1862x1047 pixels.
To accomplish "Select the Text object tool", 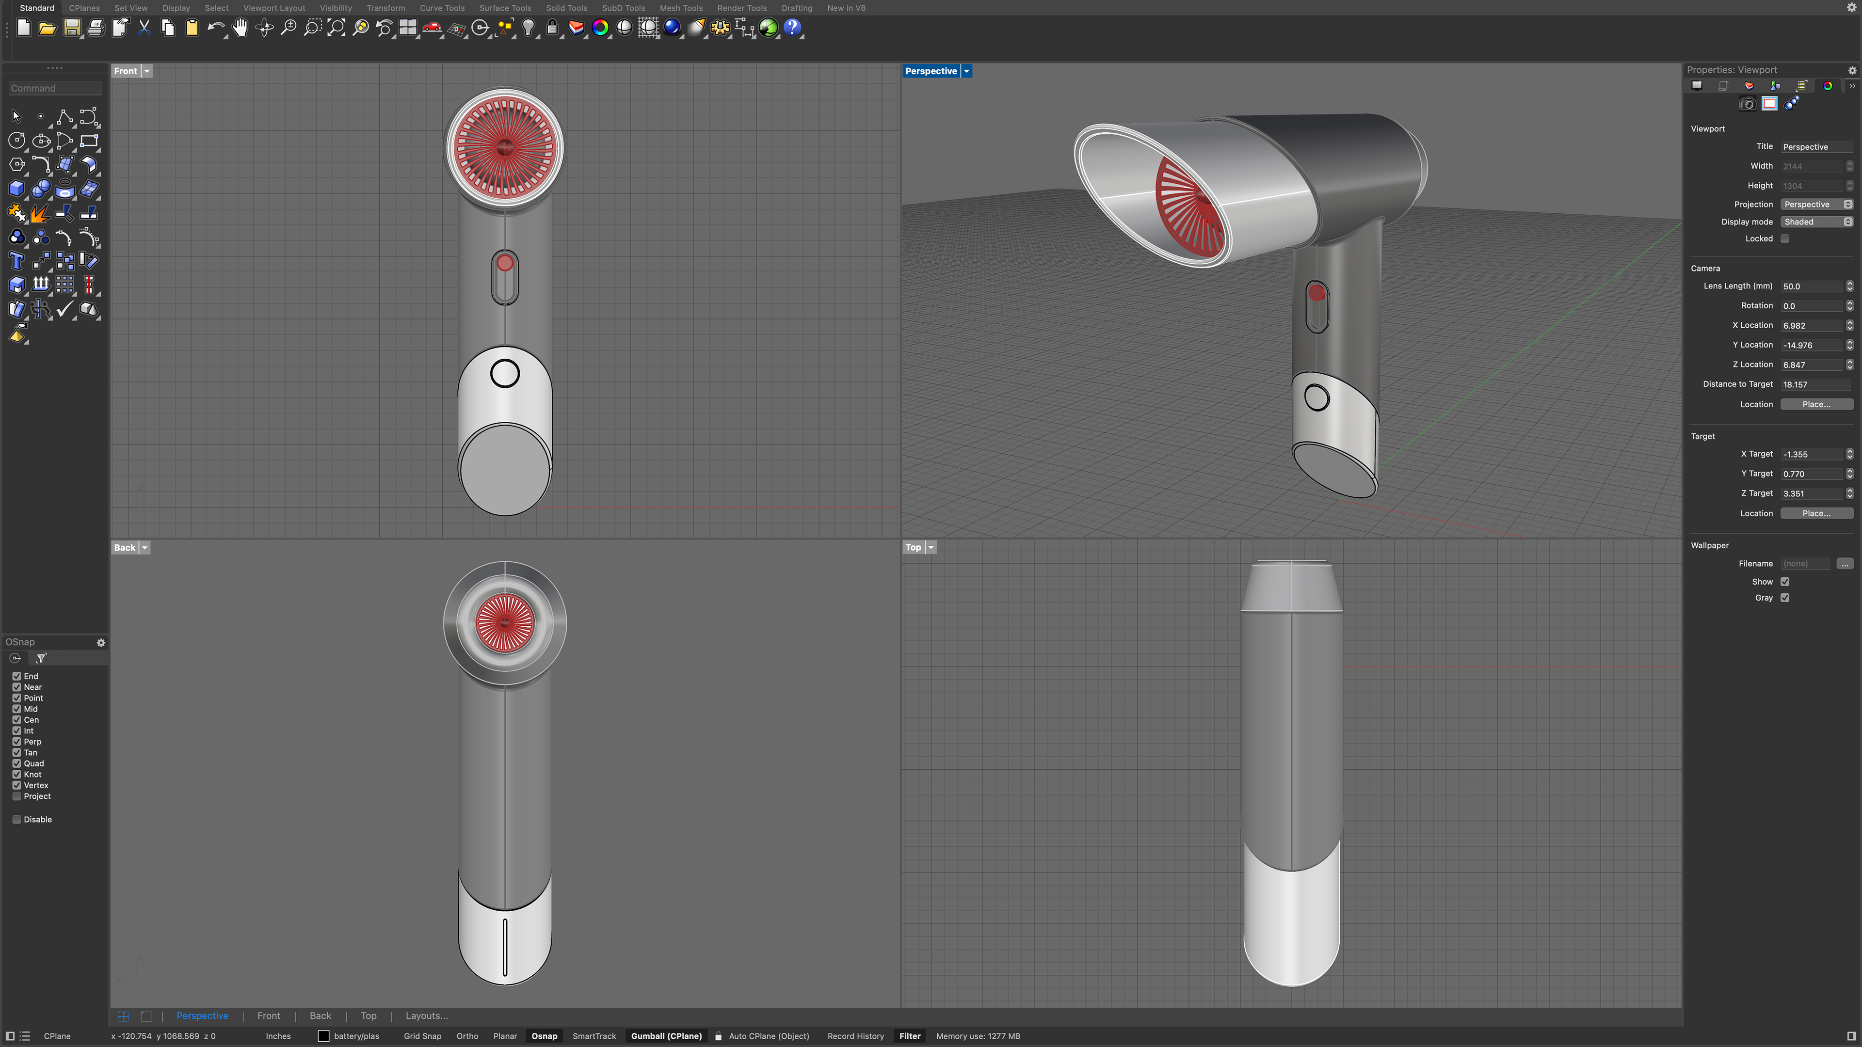I will (16, 261).
